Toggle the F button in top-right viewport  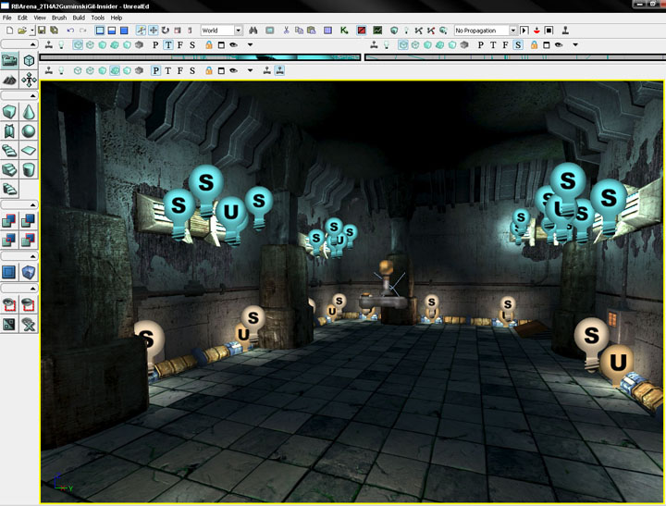click(505, 44)
